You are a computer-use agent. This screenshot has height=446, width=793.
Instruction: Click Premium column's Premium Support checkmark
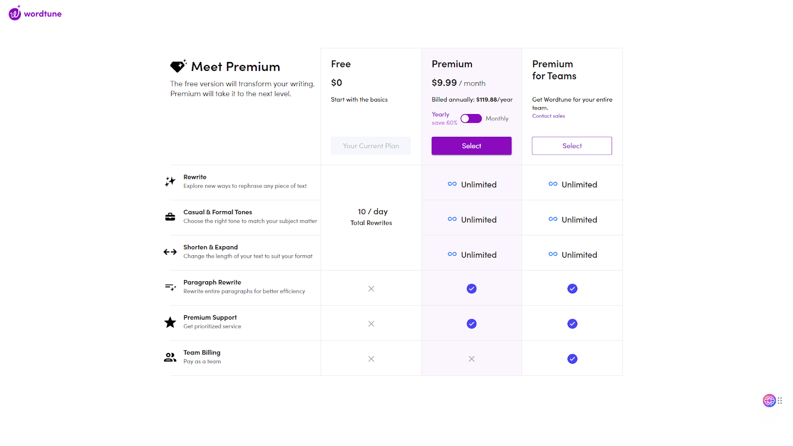pos(472,324)
